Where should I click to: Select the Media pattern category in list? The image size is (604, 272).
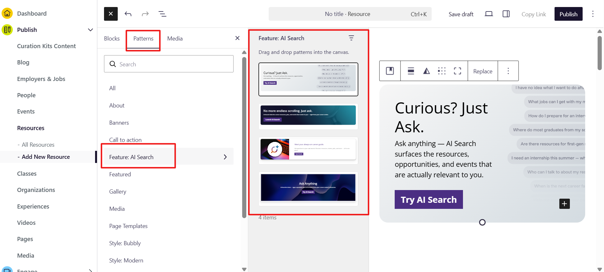tap(169, 209)
